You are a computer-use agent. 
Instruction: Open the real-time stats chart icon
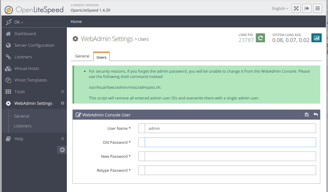tap(316, 38)
